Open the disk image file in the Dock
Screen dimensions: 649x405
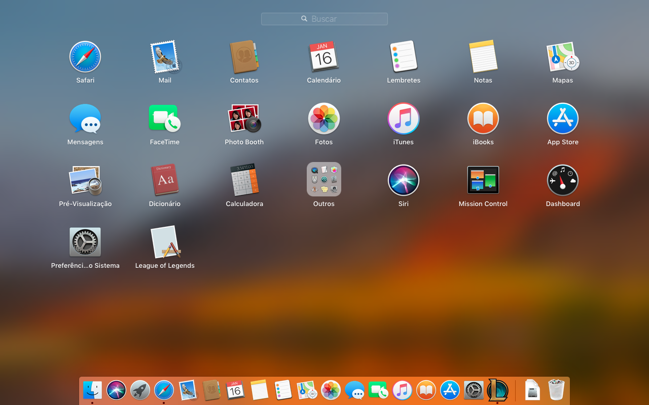[532, 390]
